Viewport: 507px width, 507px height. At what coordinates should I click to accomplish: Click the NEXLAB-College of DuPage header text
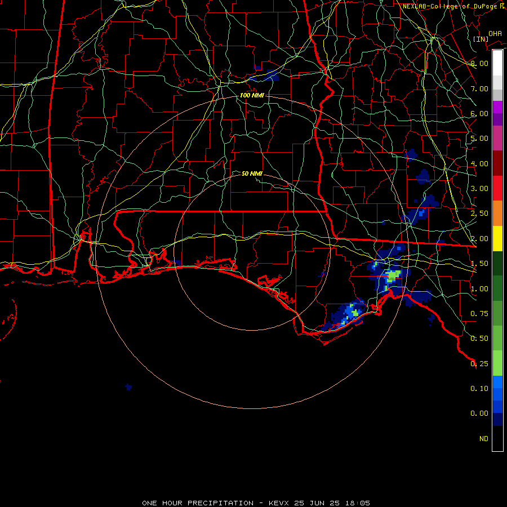(450, 6)
